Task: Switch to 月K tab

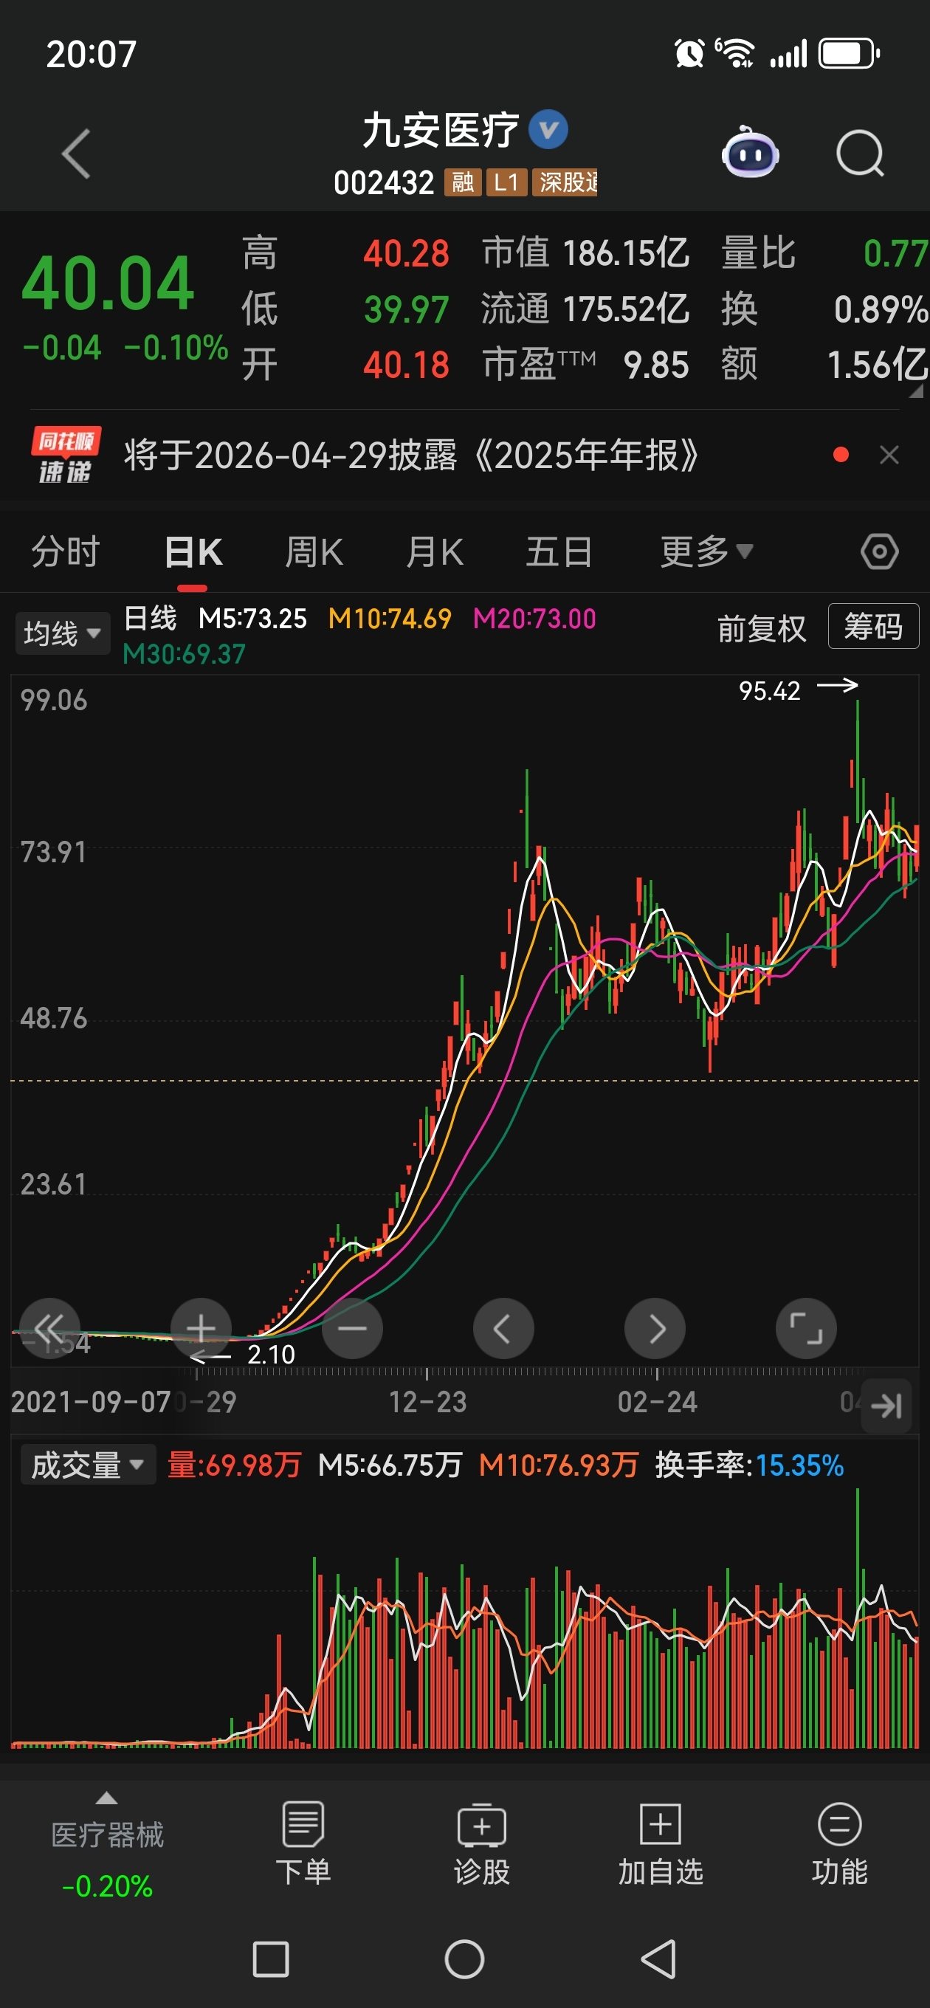Action: click(x=435, y=552)
